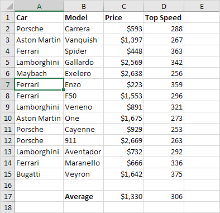
Task: Select column C header
Action: click(x=123, y=6)
